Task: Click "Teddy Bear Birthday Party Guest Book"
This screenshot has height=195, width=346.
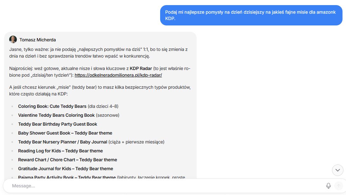Action: pyautogui.click(x=58, y=124)
